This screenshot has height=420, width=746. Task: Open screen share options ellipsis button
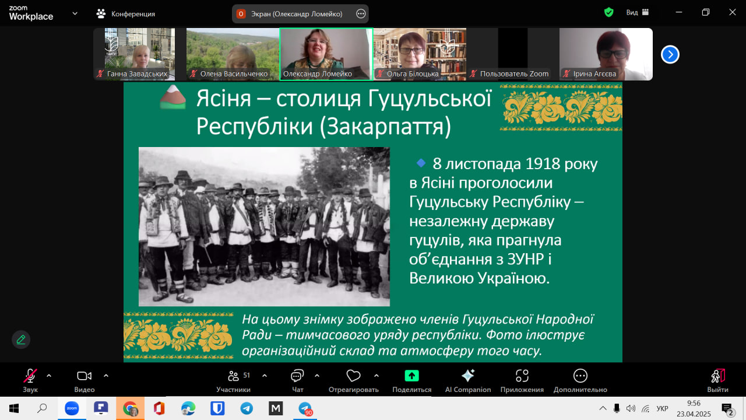coord(361,13)
